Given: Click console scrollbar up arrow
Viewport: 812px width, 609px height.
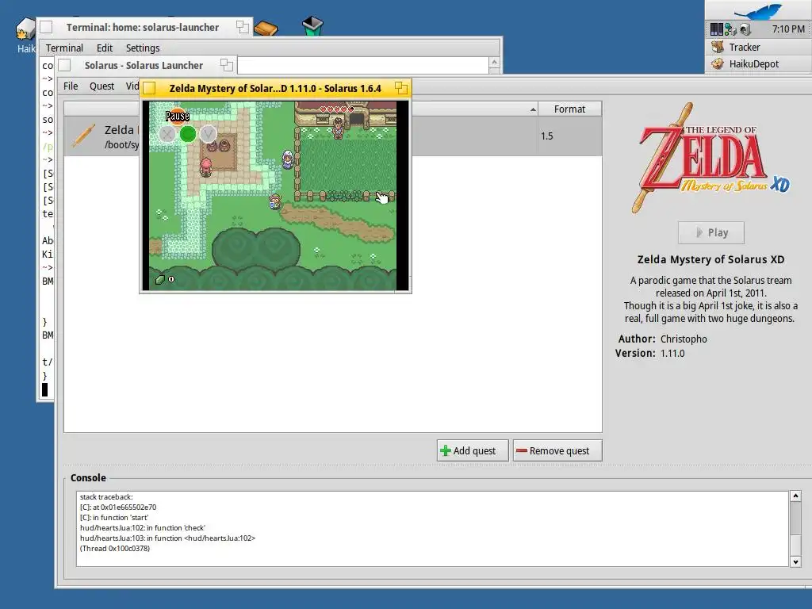Looking at the screenshot, I should 795,496.
